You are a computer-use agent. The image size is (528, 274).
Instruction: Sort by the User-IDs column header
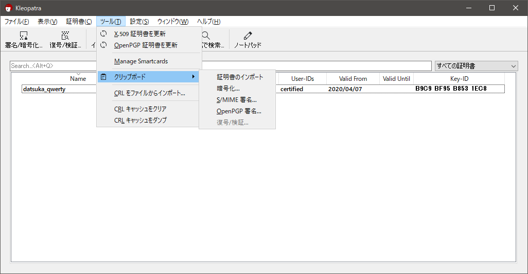coord(303,78)
